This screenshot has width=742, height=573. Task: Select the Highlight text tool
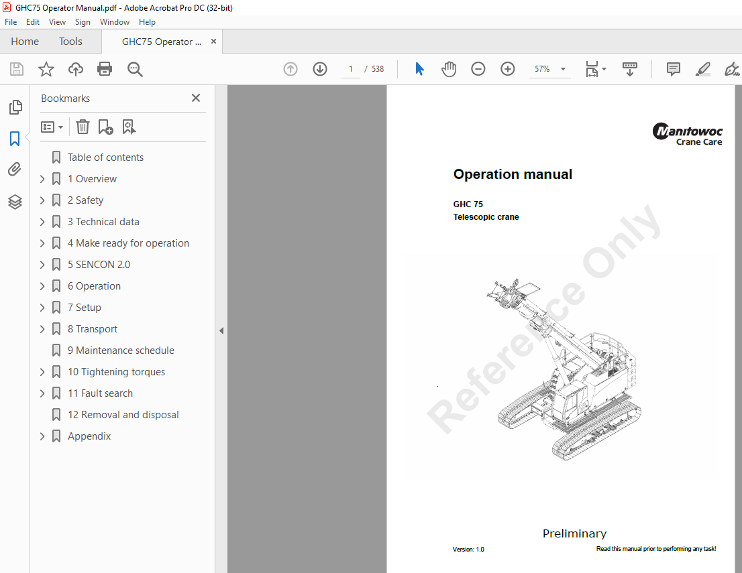tap(702, 69)
